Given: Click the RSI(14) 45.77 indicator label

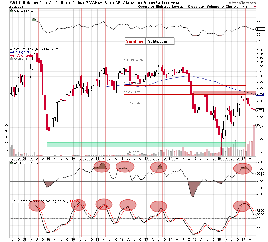Looking at the screenshot, I should [26, 11].
